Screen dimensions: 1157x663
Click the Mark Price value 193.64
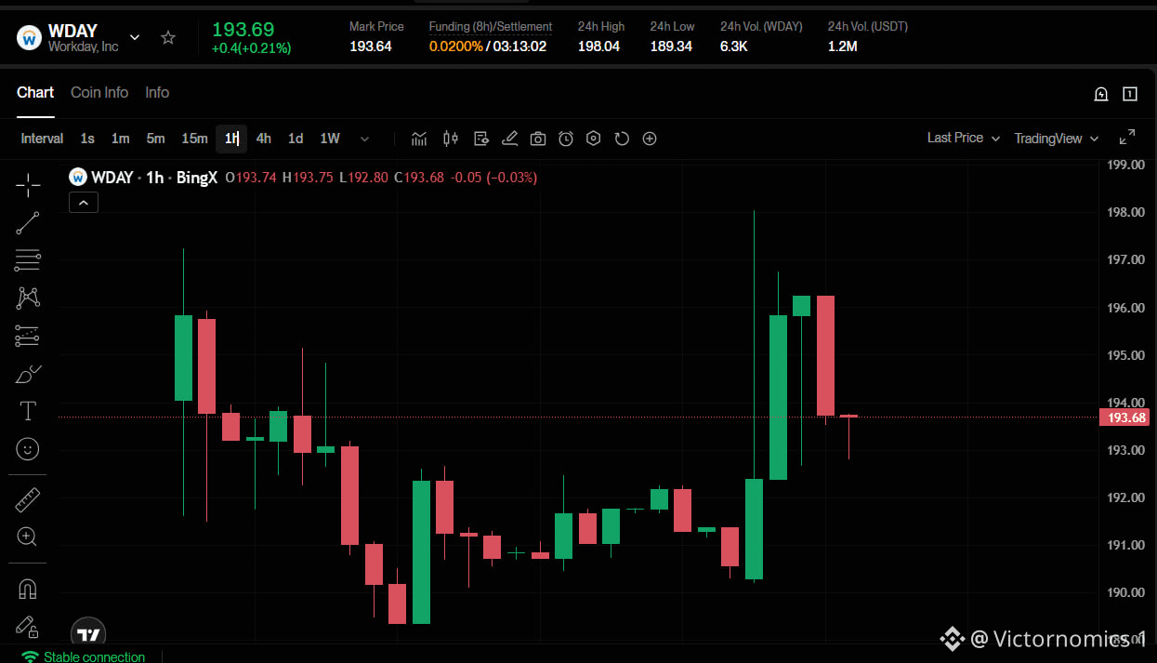click(x=370, y=46)
